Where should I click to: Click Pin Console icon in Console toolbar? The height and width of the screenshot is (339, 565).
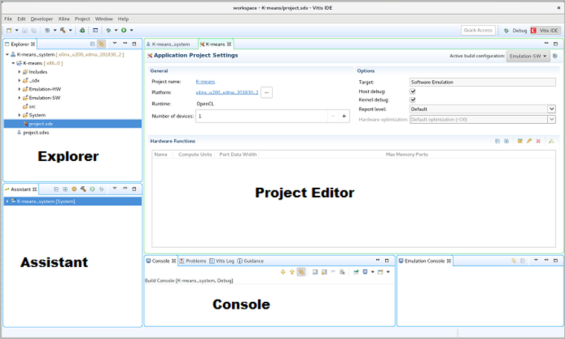pyautogui.click(x=356, y=272)
